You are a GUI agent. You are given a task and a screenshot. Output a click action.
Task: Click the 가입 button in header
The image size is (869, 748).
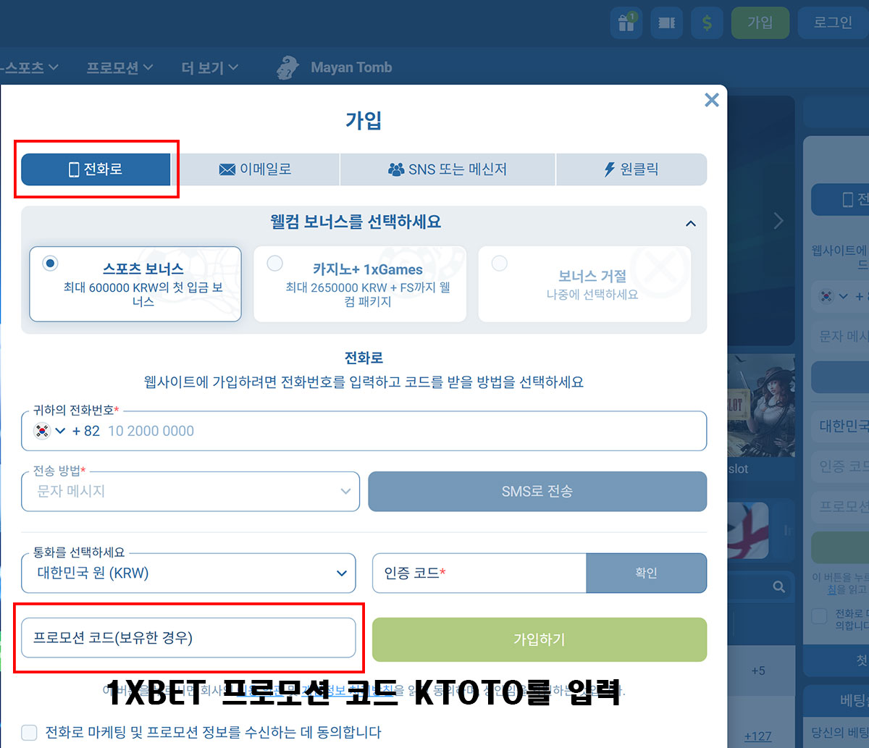click(760, 22)
